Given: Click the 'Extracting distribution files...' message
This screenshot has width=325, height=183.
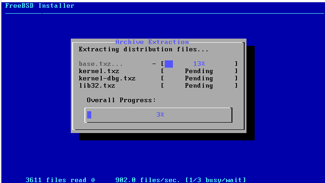Looking at the screenshot, I should 143,49.
